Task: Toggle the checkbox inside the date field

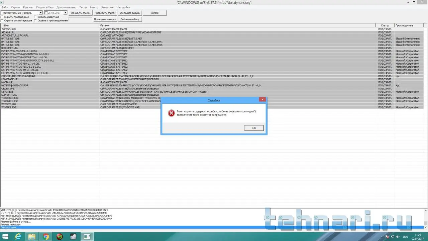Action: 46,13
